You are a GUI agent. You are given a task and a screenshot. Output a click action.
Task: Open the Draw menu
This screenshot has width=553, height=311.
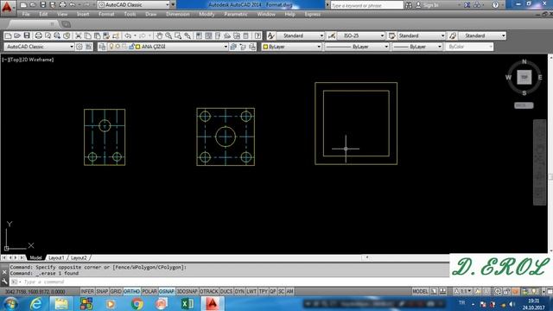pyautogui.click(x=150, y=15)
